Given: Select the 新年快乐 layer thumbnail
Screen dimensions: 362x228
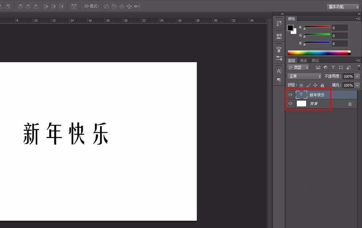Looking at the screenshot, I should [301, 94].
